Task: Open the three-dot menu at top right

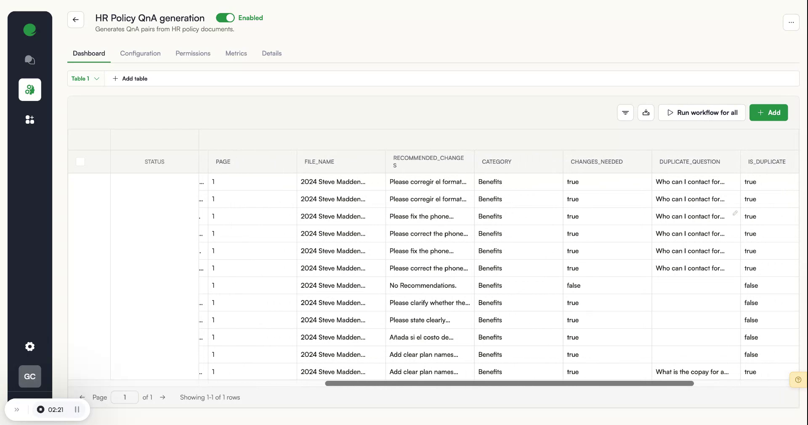Action: pyautogui.click(x=791, y=22)
